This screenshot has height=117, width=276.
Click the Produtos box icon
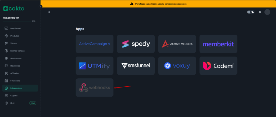pyautogui.click(x=6, y=36)
